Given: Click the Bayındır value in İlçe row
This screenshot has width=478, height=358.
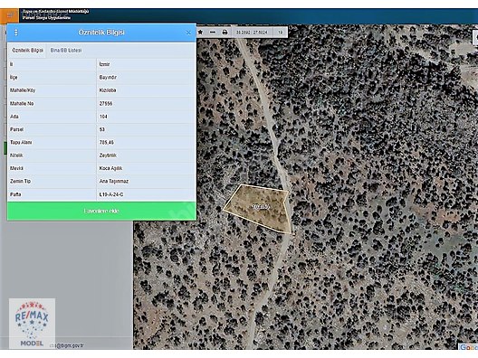Looking at the screenshot, I should (108, 78).
